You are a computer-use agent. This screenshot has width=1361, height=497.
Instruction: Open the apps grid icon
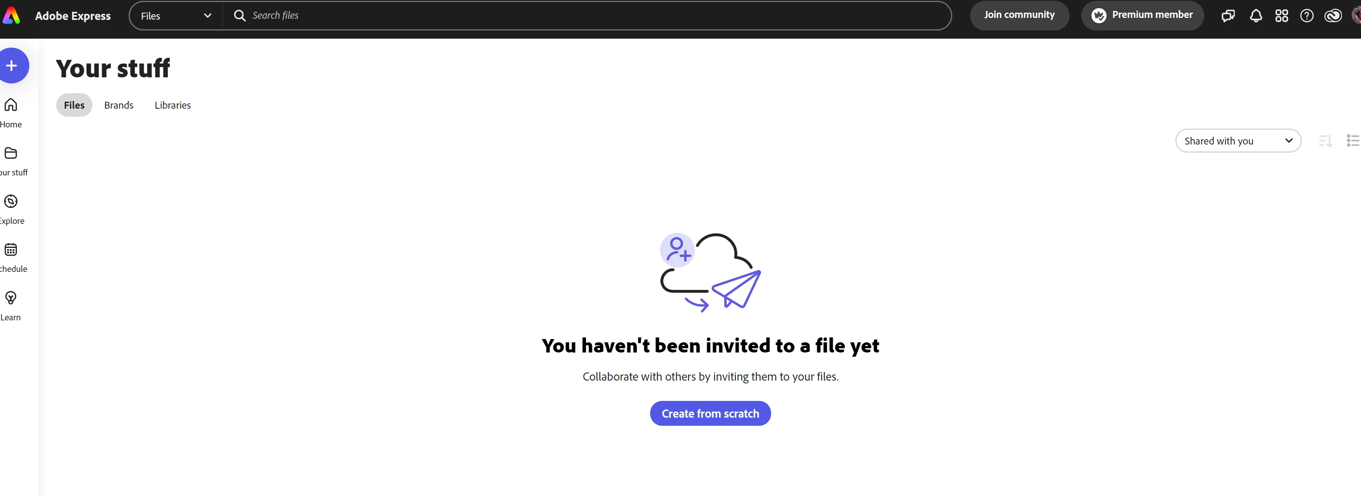click(1281, 16)
